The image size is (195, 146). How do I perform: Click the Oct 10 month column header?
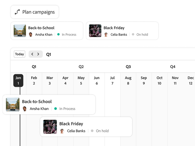[x=159, y=80]
